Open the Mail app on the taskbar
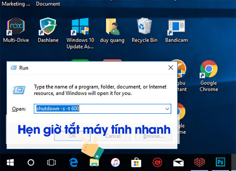 coord(178,162)
